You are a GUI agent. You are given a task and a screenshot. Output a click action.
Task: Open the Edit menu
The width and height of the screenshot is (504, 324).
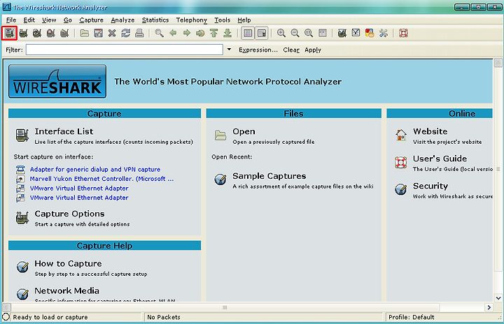(29, 20)
